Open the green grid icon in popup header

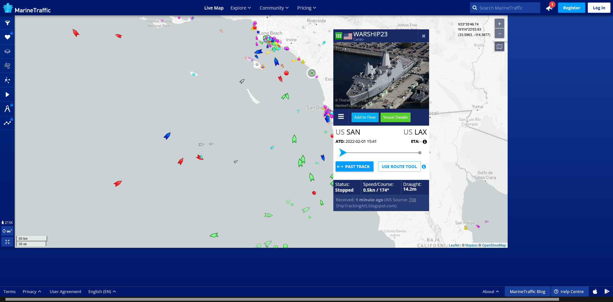pos(339,36)
